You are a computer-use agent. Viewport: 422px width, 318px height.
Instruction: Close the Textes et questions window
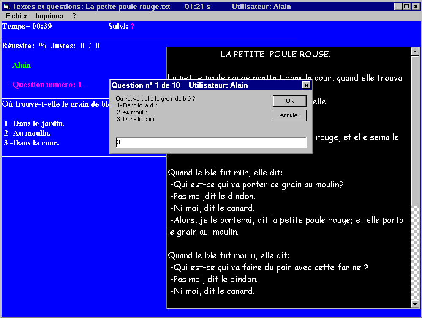415,6
